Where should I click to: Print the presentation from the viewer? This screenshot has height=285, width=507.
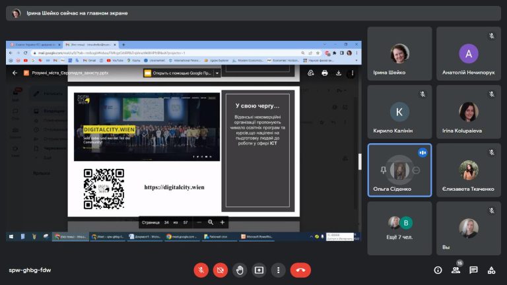[325, 73]
